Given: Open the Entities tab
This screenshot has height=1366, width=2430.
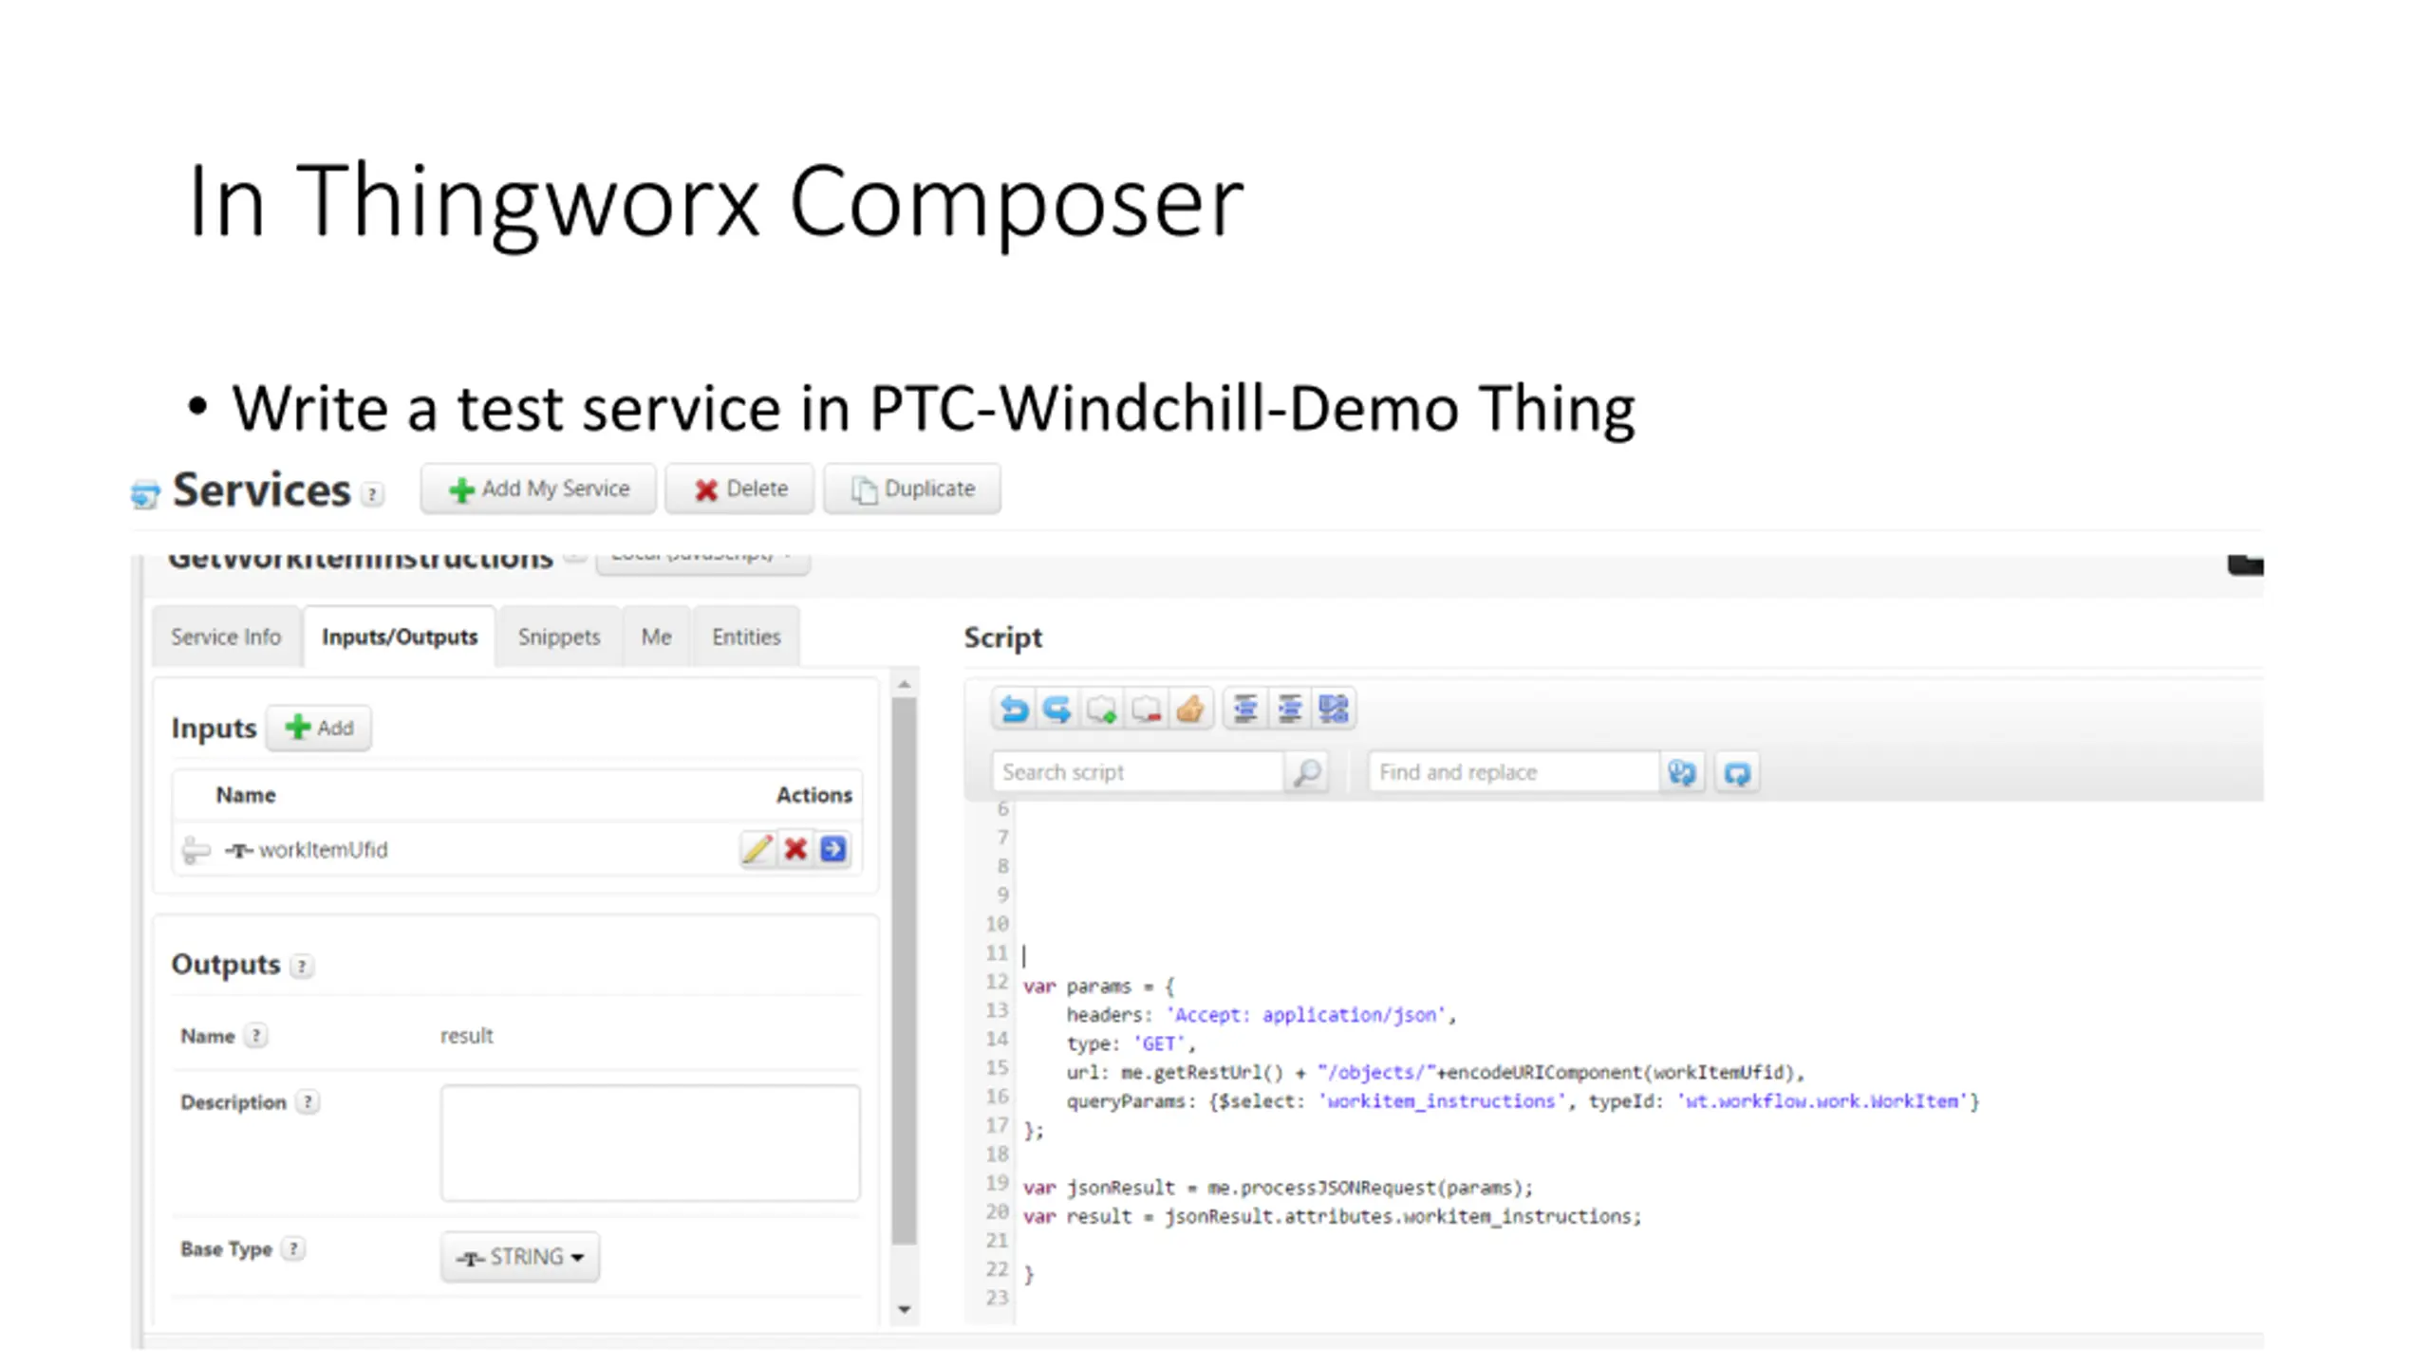Looking at the screenshot, I should [746, 637].
